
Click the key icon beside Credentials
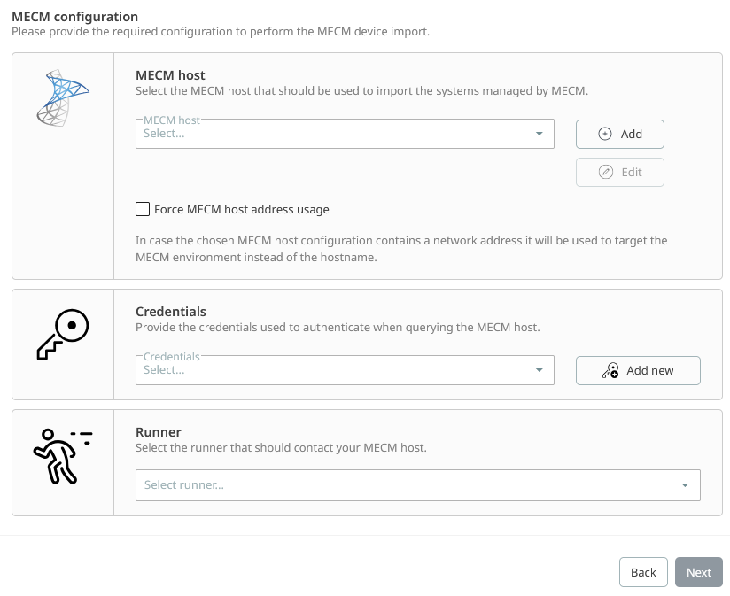(63, 335)
